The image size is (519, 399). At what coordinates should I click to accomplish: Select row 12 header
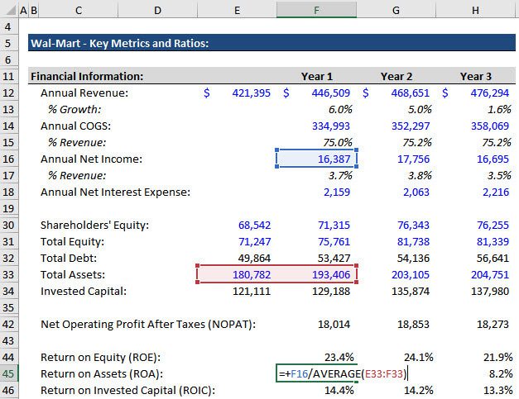[8, 93]
